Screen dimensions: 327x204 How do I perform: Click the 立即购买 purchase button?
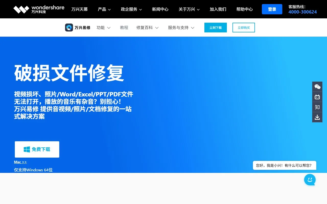(x=243, y=27)
